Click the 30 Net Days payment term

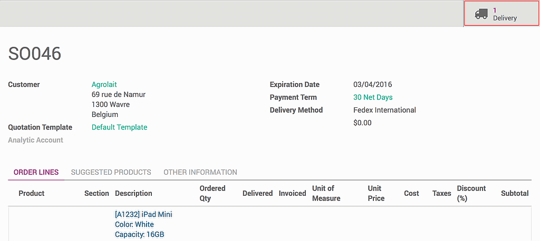[x=373, y=97]
